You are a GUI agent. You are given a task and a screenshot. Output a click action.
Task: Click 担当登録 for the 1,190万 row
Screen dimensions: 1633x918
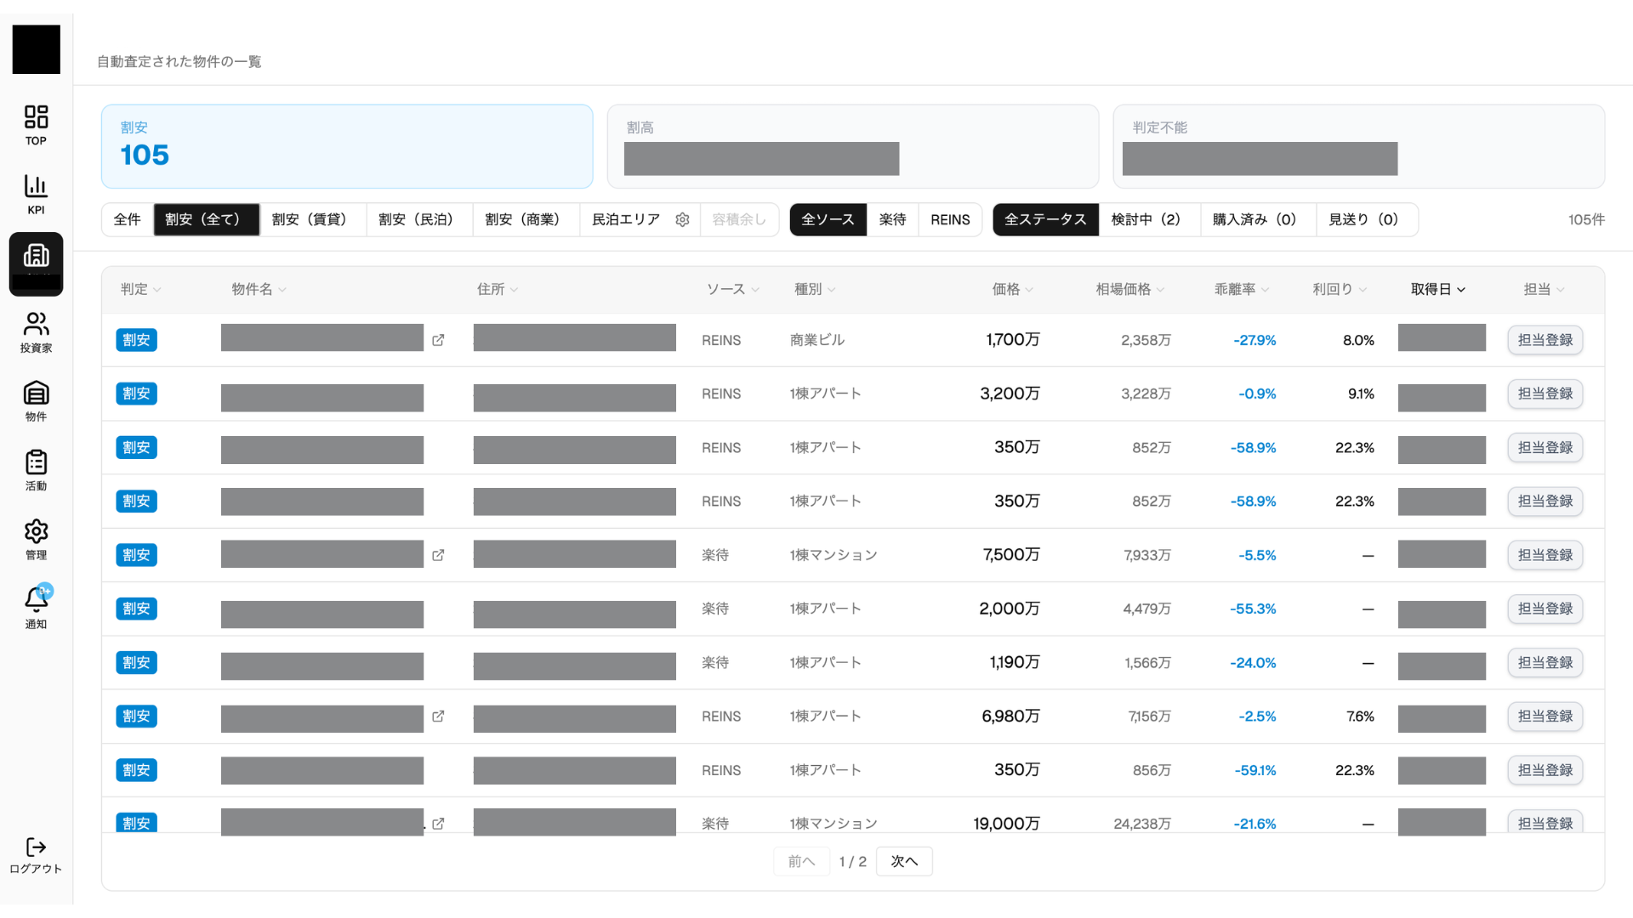[x=1545, y=662]
